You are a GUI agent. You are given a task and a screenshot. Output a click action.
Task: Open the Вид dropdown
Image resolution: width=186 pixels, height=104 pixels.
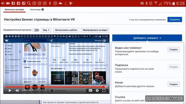click(x=46, y=30)
